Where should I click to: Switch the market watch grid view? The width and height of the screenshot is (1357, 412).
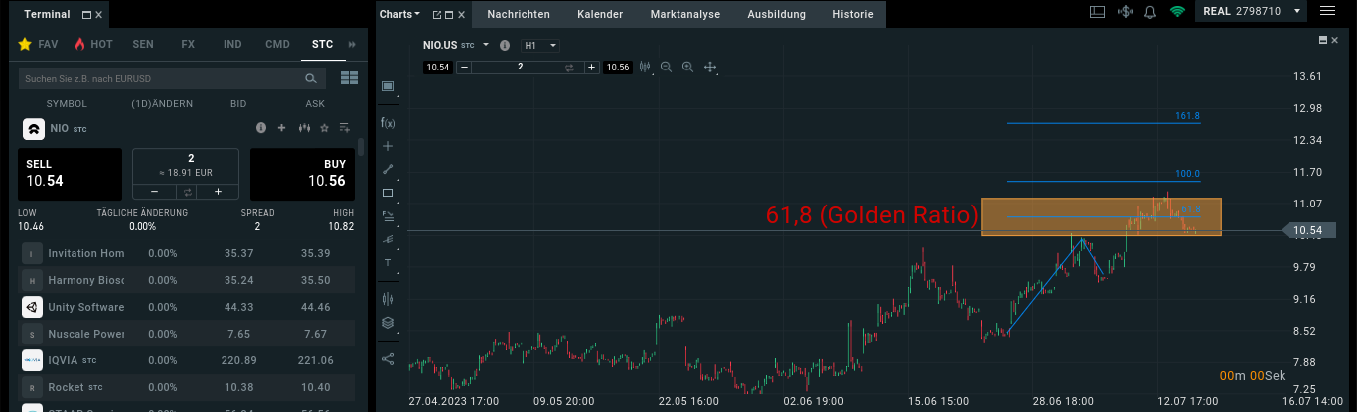349,77
